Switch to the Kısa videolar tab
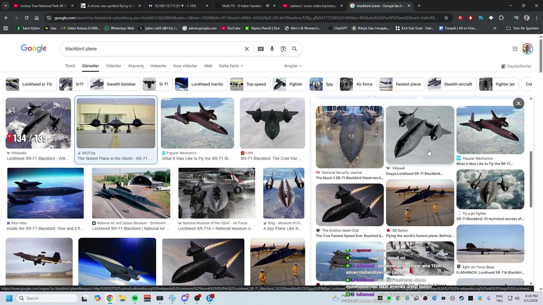Viewport: 543px width, 305px height. (185, 66)
